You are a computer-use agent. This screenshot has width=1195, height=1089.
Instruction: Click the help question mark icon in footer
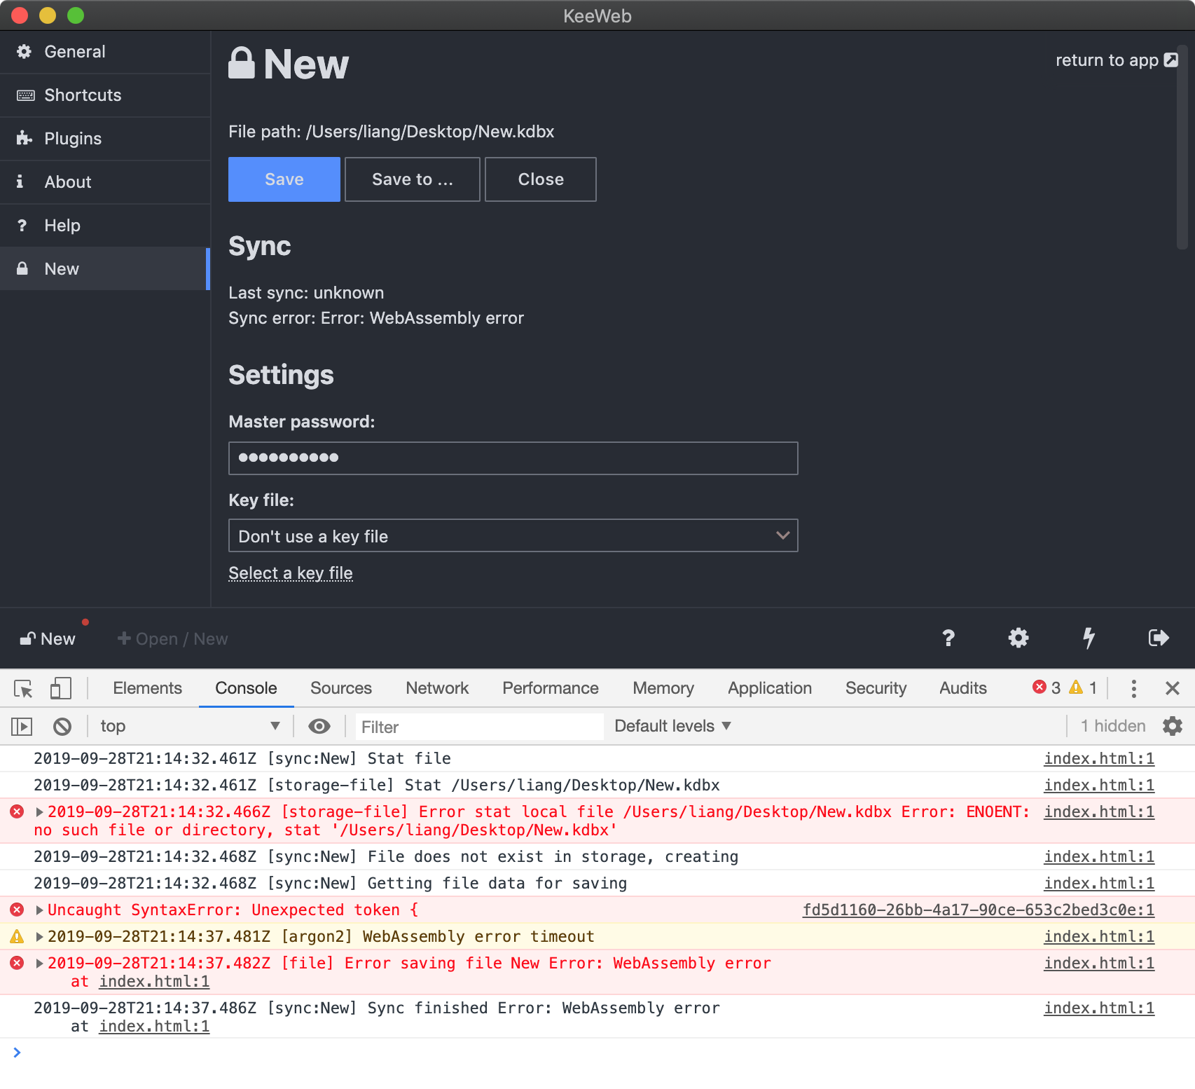[x=948, y=638]
